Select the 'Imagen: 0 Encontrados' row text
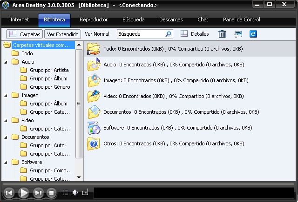The width and height of the screenshot is (298, 202). 176,80
